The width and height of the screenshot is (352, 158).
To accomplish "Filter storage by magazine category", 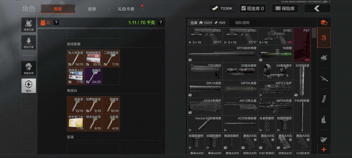I will point(324,99).
